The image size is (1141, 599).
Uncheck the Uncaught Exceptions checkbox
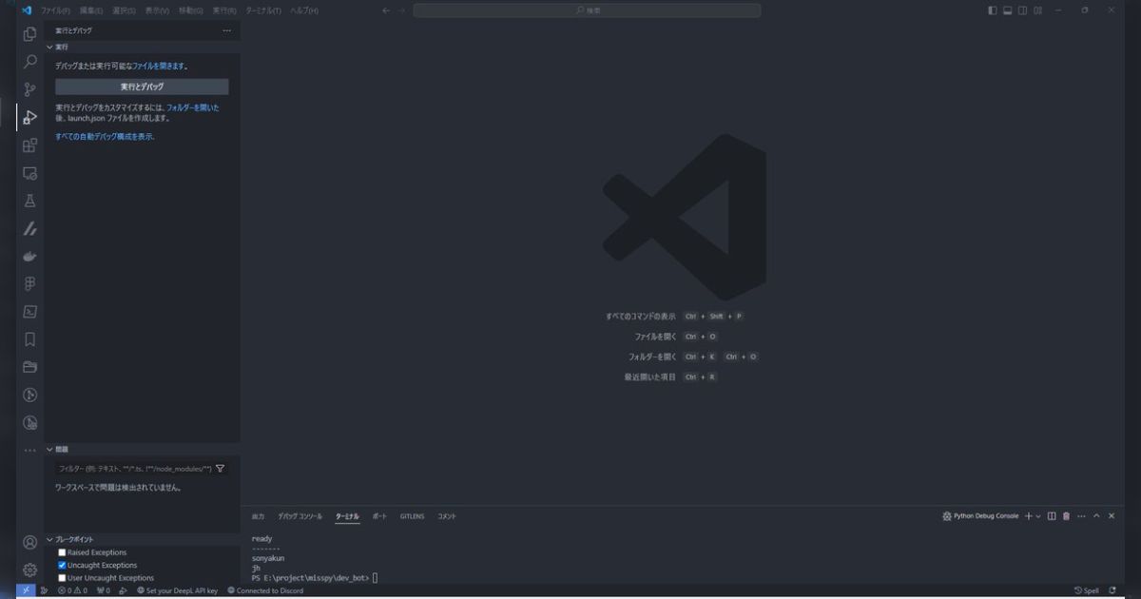pos(62,565)
